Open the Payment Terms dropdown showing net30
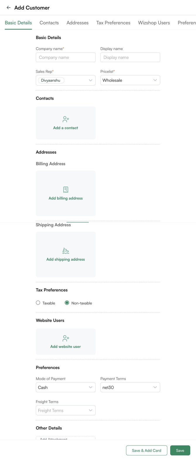Viewport: 196px width, 461px height. click(130, 387)
